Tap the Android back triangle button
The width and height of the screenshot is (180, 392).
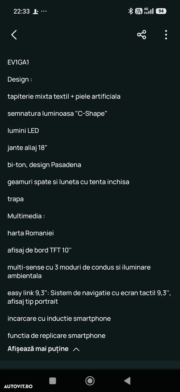point(127,381)
